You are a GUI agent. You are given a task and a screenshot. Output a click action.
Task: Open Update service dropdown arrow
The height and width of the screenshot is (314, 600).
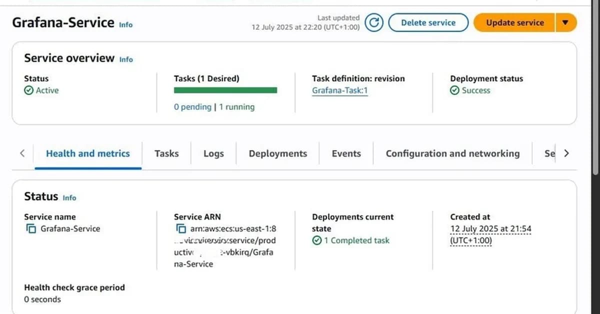[x=565, y=22]
